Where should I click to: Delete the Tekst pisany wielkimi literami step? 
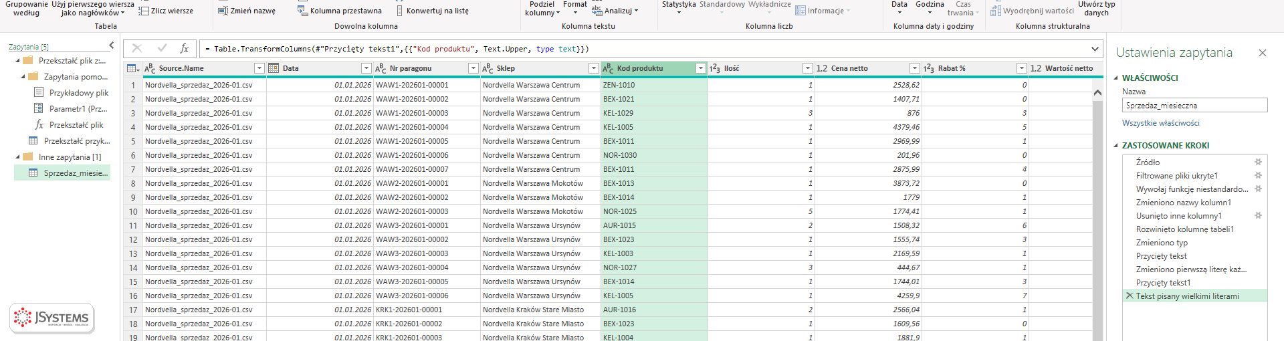coord(1130,296)
